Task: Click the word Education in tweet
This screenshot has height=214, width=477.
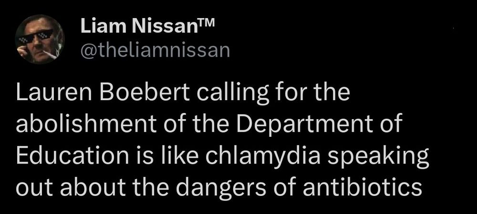Action: (73, 155)
